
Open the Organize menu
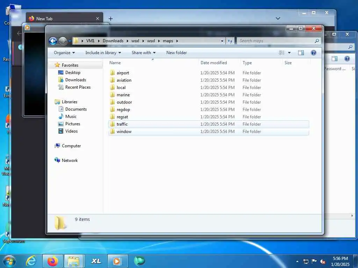click(64, 53)
